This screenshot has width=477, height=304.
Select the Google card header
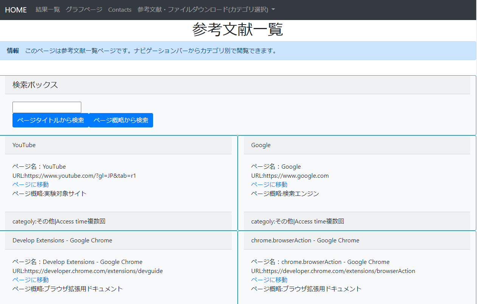pos(357,145)
